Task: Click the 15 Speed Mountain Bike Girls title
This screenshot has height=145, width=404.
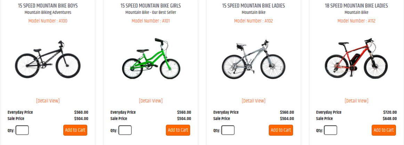Action: 151,6
